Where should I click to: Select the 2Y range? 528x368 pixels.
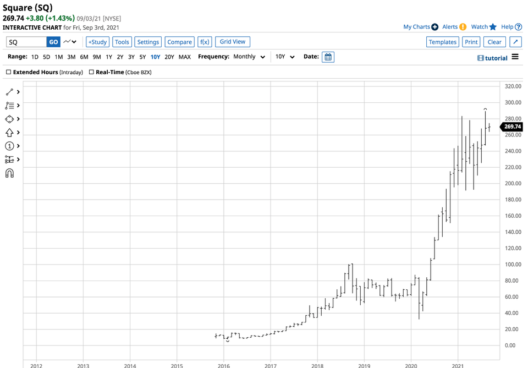pyautogui.click(x=120, y=57)
